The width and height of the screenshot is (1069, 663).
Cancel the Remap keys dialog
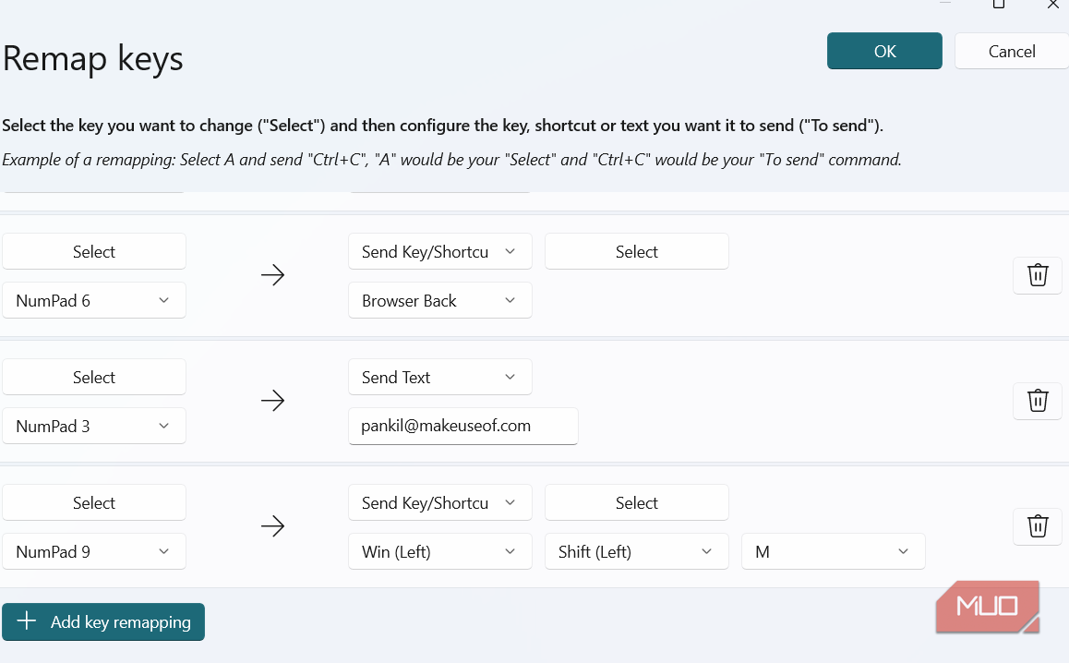pos(1012,51)
